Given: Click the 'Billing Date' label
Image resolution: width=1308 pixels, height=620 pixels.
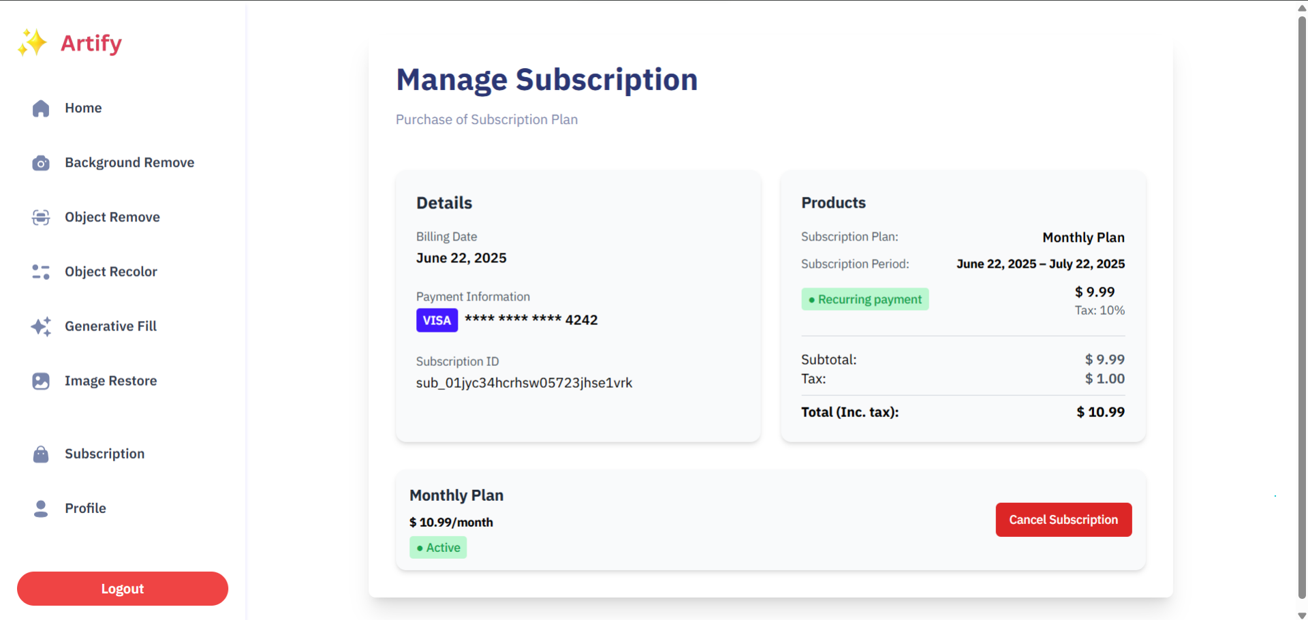Looking at the screenshot, I should click(446, 236).
